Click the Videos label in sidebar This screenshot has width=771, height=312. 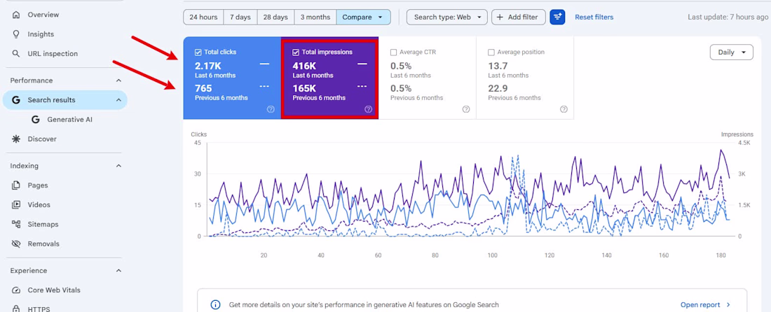[x=39, y=204]
